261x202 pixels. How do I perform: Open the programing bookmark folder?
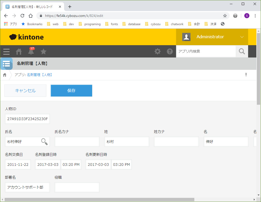pyautogui.click(x=90, y=24)
